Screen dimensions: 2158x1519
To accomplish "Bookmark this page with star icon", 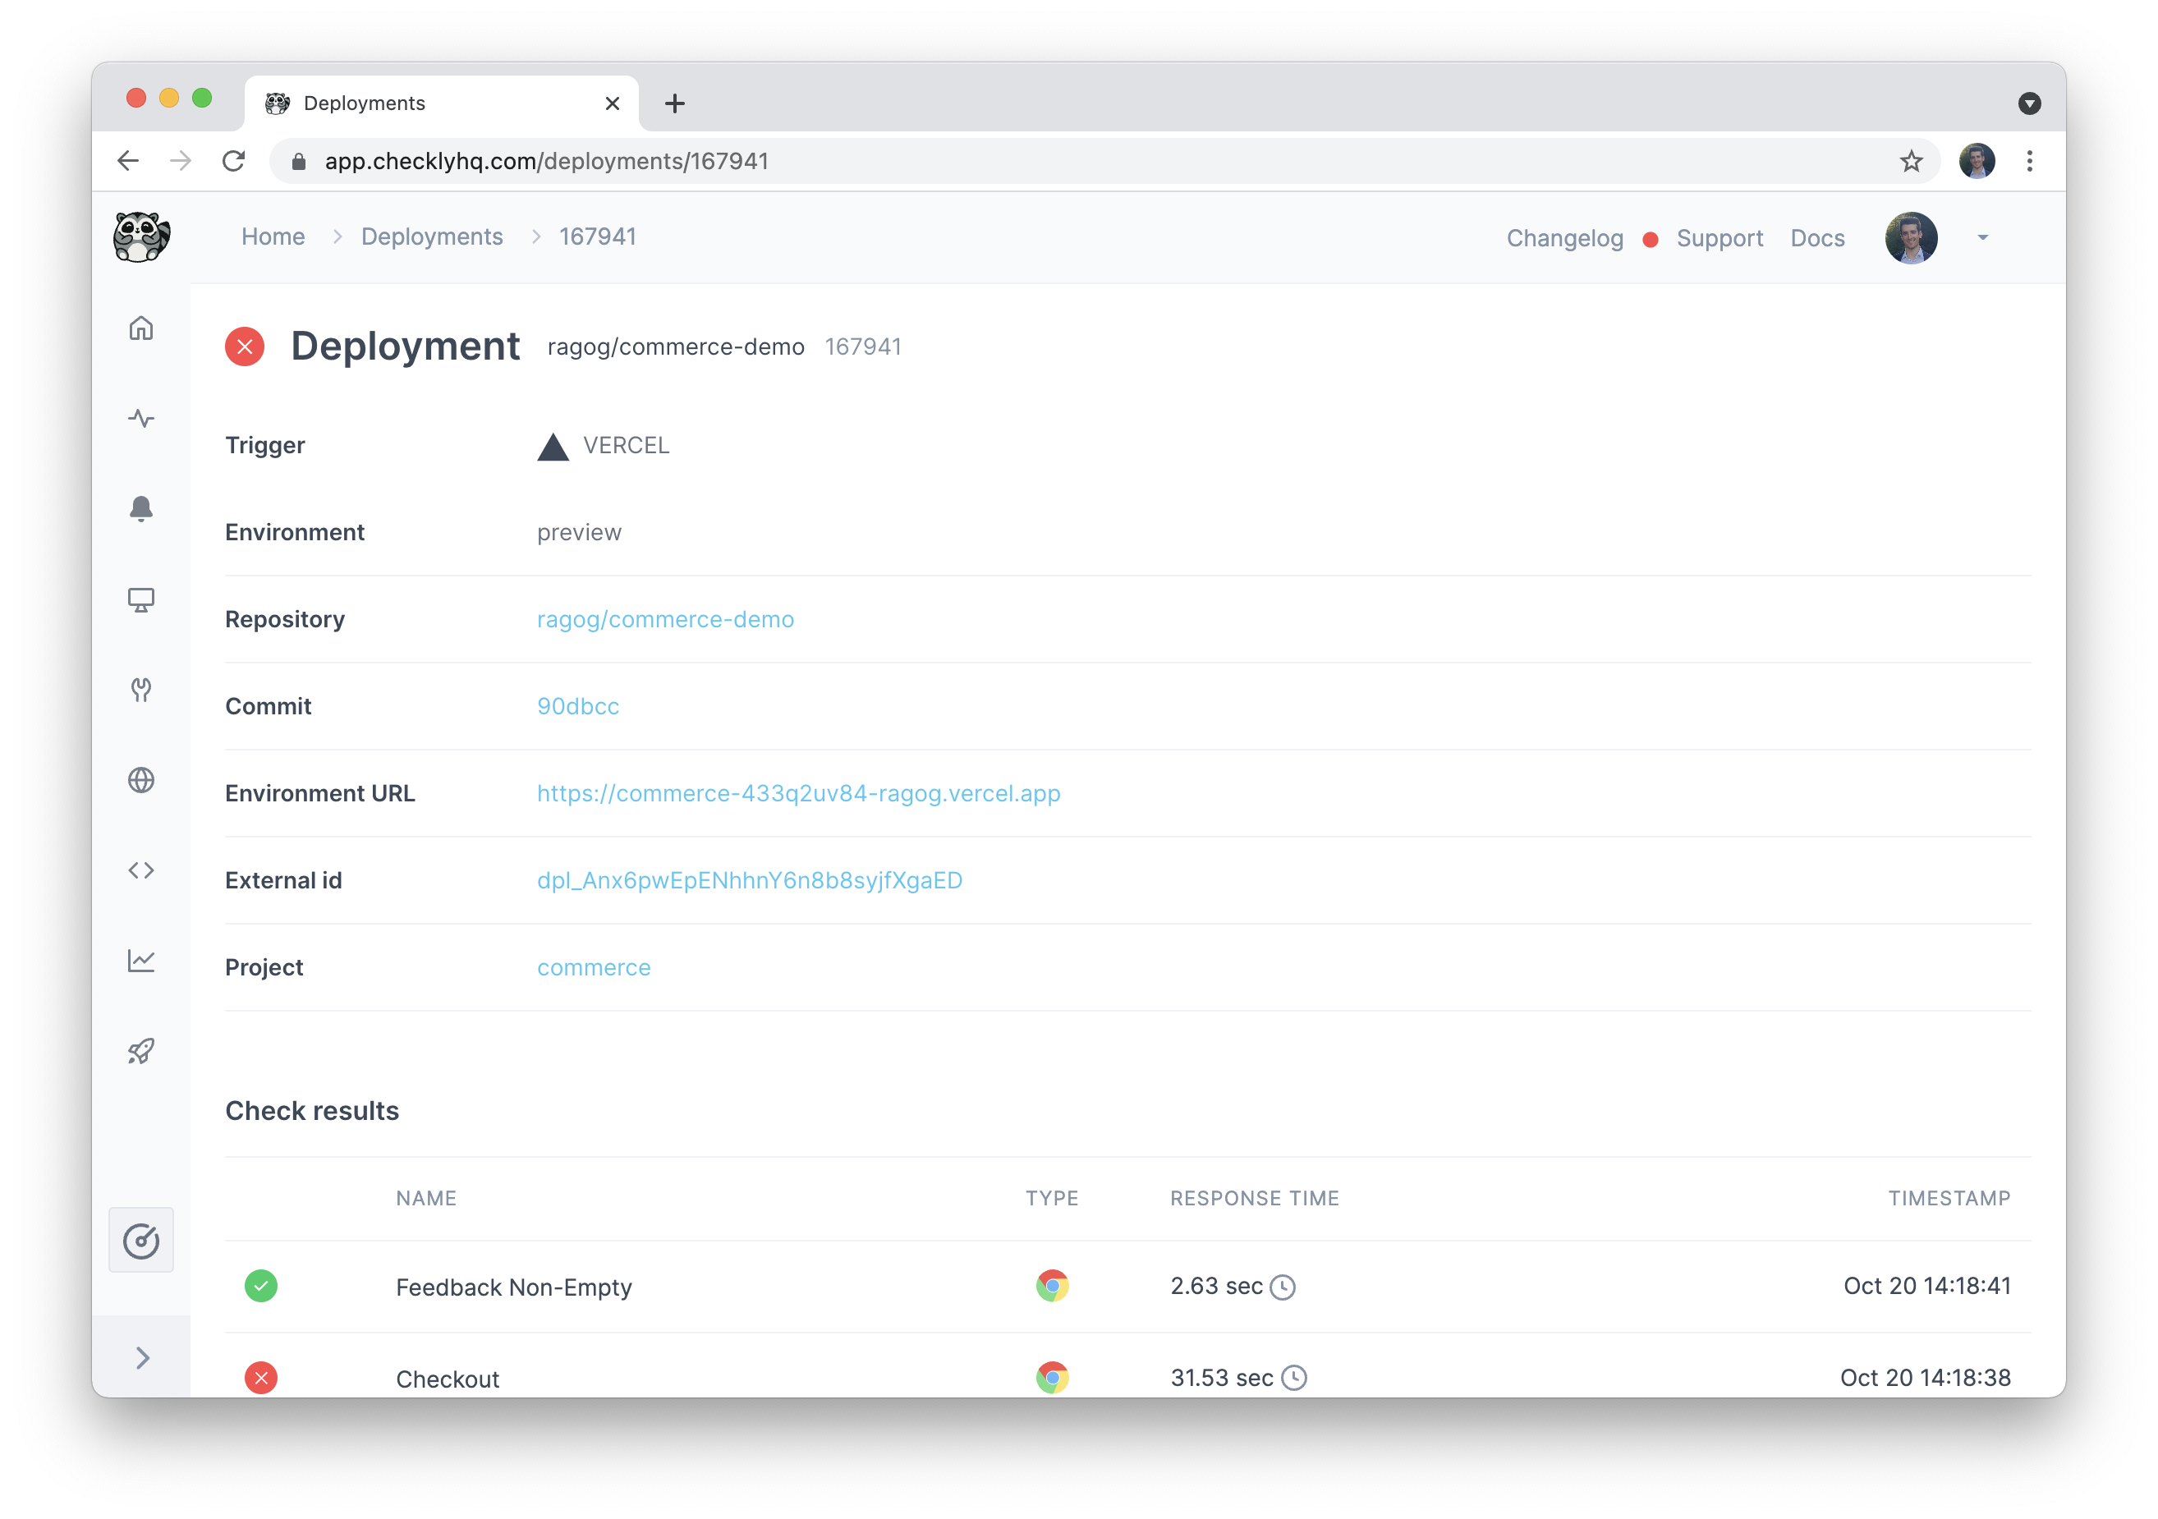I will pos(1911,162).
